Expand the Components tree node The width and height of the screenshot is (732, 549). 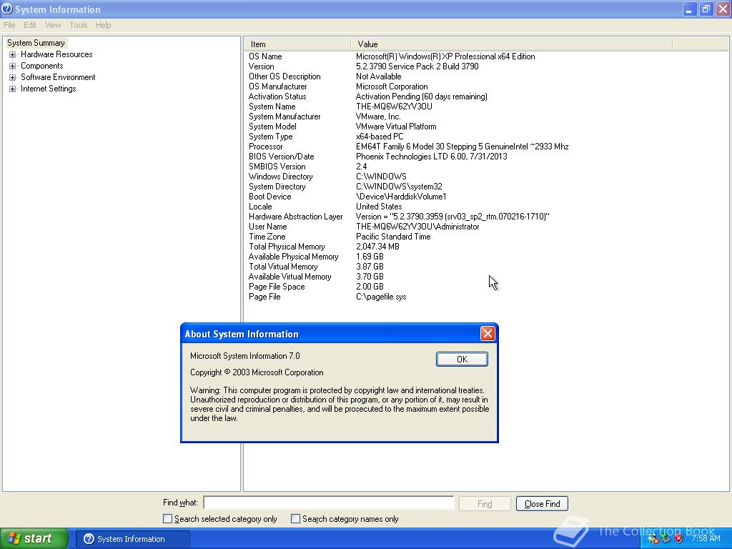[x=13, y=66]
